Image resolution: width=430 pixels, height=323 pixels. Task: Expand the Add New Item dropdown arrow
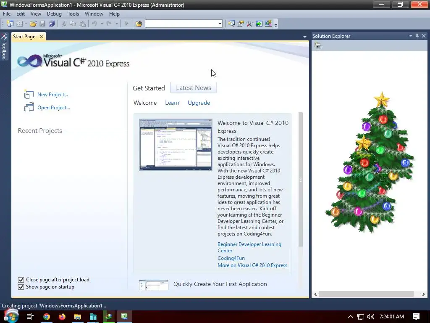click(x=26, y=24)
